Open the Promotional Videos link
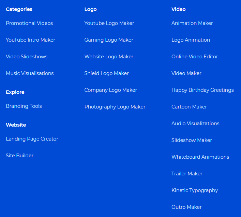241x217 pixels. pyautogui.click(x=29, y=23)
